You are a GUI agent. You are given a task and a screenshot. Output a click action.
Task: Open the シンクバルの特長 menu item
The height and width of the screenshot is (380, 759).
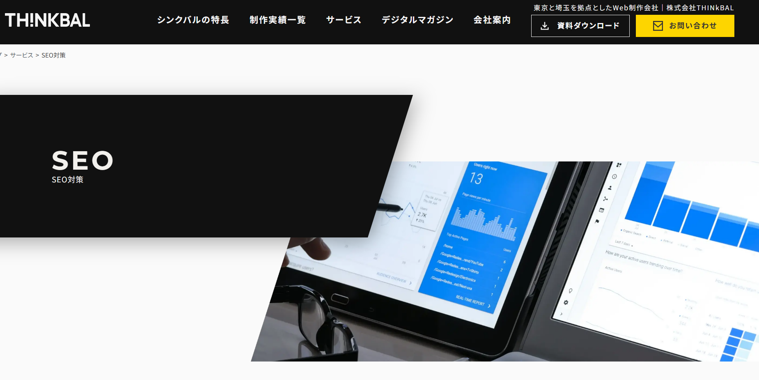click(x=193, y=20)
